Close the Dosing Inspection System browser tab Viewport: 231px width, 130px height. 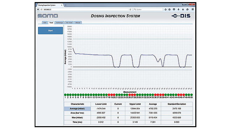coord(62,5)
